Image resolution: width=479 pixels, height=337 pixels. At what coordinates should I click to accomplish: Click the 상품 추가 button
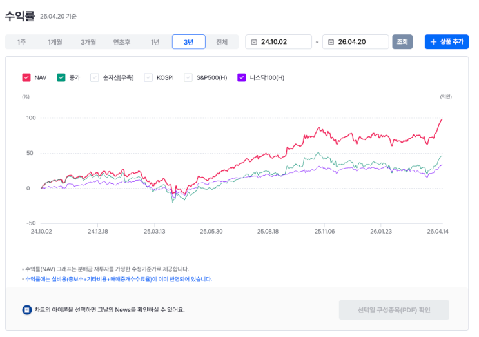(447, 42)
